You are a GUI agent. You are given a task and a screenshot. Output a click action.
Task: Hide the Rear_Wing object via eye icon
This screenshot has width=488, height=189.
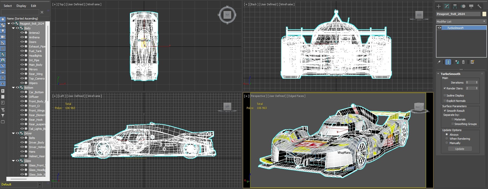[x=22, y=74]
